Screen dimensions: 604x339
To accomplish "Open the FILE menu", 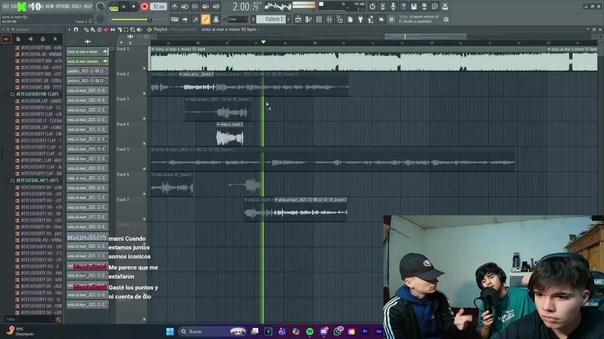I will [6, 7].
